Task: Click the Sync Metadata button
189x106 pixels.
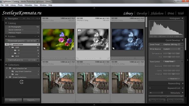Action: click(x=175, y=100)
